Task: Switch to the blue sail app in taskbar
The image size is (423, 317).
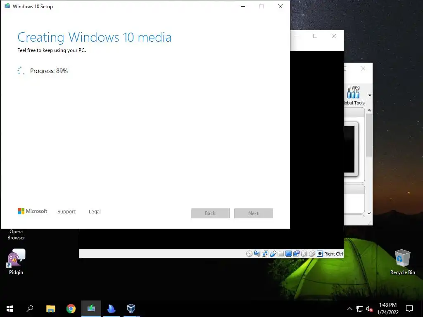Action: pyautogui.click(x=111, y=309)
